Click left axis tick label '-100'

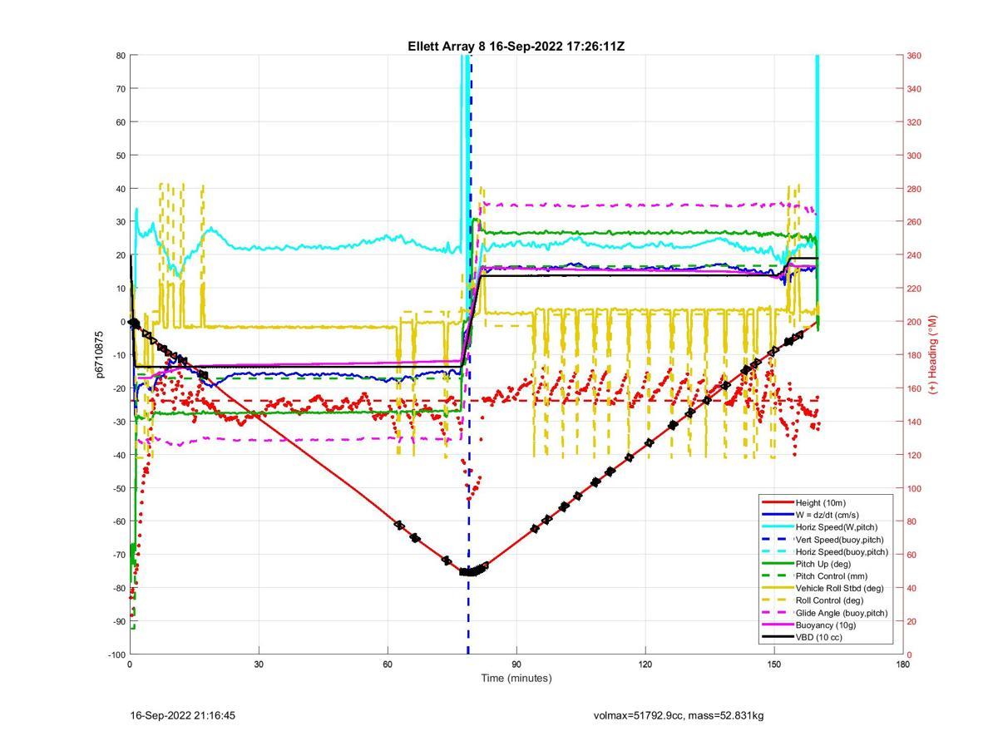(x=116, y=654)
